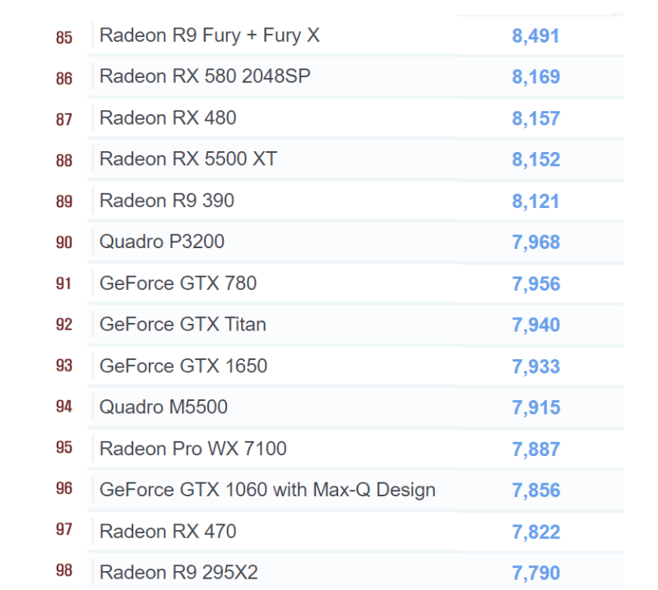Open the Quadro M5500 entry

(x=163, y=407)
